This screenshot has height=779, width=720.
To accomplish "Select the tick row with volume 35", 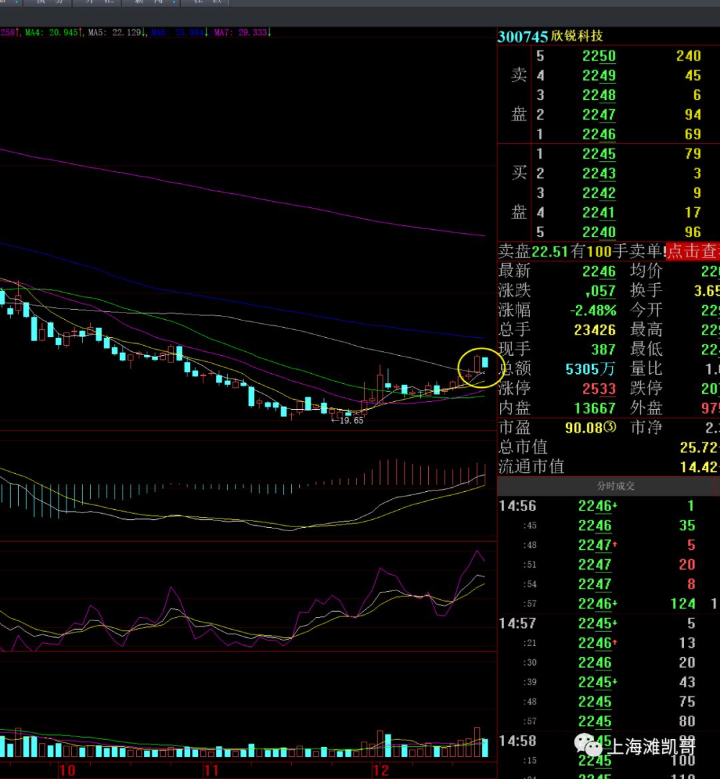I will [x=608, y=526].
